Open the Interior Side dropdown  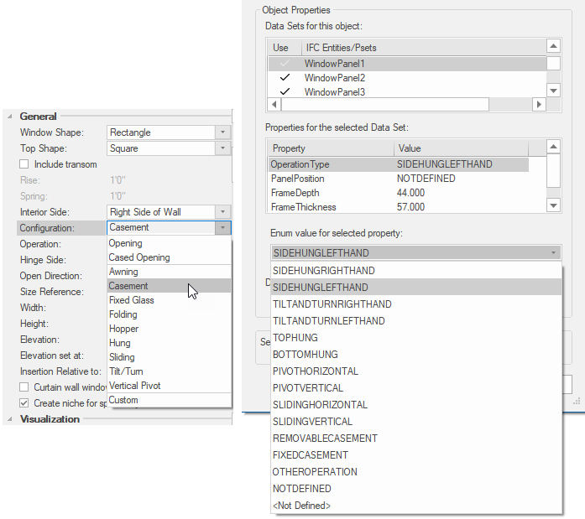coord(222,212)
